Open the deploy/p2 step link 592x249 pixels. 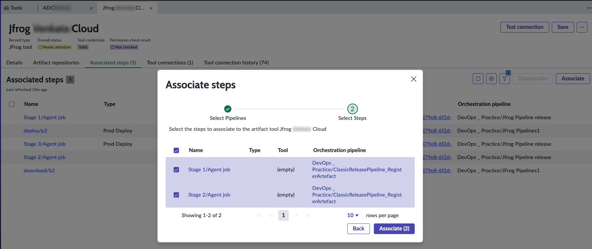[36, 131]
